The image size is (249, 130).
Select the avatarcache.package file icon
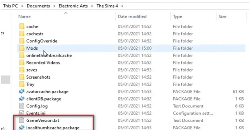pyautogui.click(x=21, y=92)
